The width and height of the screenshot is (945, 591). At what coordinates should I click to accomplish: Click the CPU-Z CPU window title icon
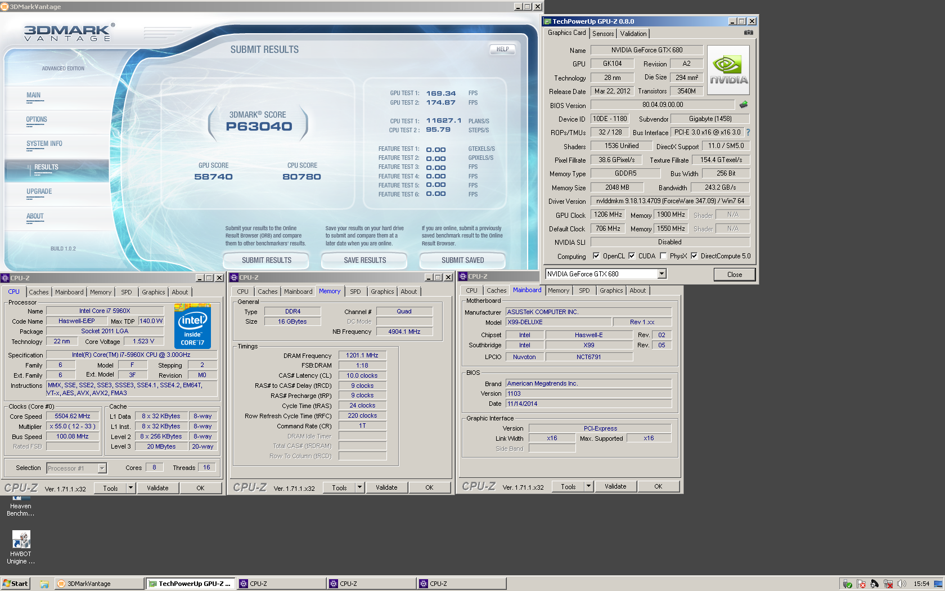coord(5,278)
